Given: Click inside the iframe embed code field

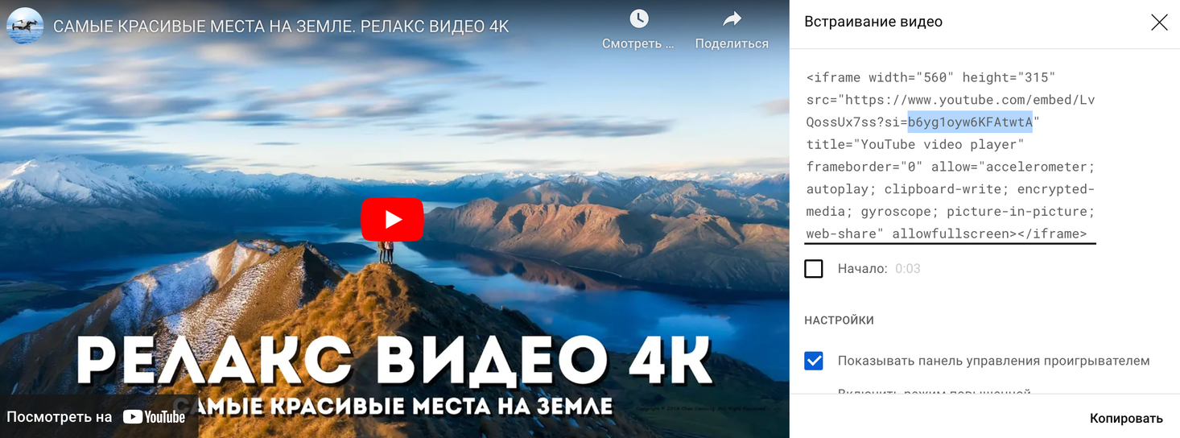Looking at the screenshot, I should point(951,156).
